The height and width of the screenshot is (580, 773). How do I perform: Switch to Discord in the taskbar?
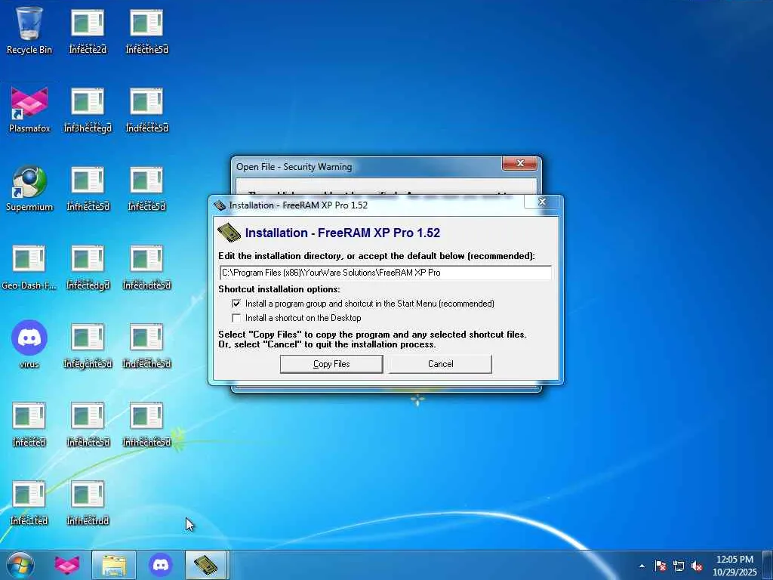[x=161, y=565]
